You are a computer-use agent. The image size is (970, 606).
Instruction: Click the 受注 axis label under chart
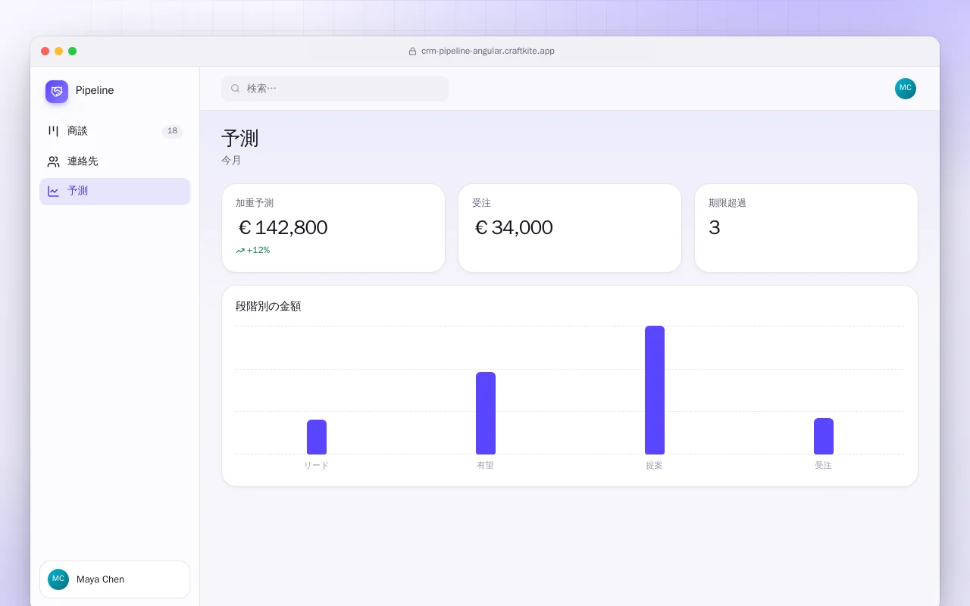click(824, 465)
